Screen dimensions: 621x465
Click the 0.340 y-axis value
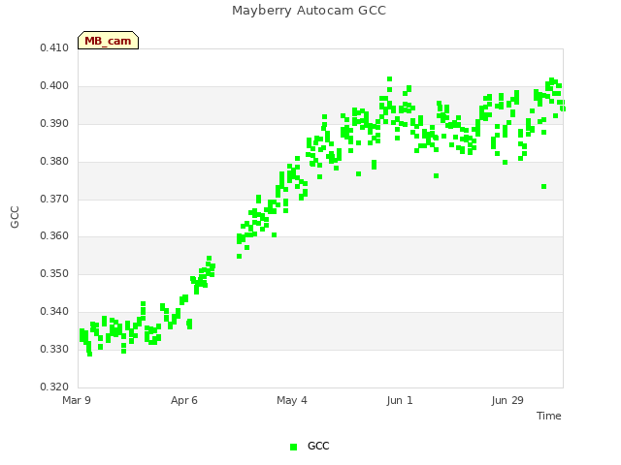(54, 312)
